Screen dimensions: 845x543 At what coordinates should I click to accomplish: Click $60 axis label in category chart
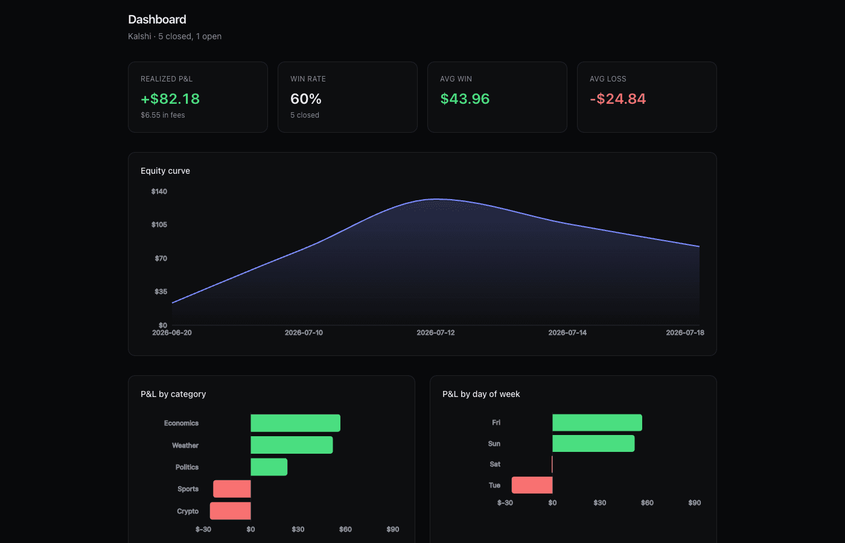[x=345, y=529]
